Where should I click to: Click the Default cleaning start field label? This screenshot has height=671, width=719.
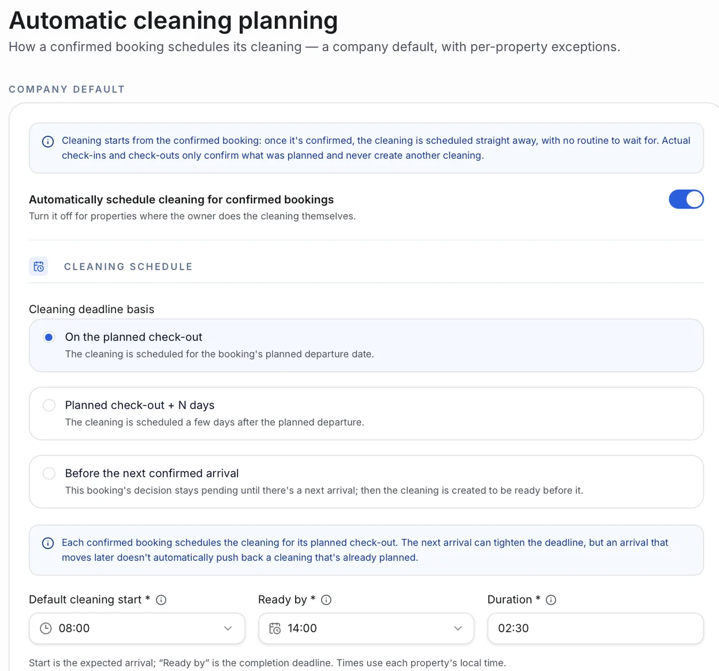[x=90, y=600]
